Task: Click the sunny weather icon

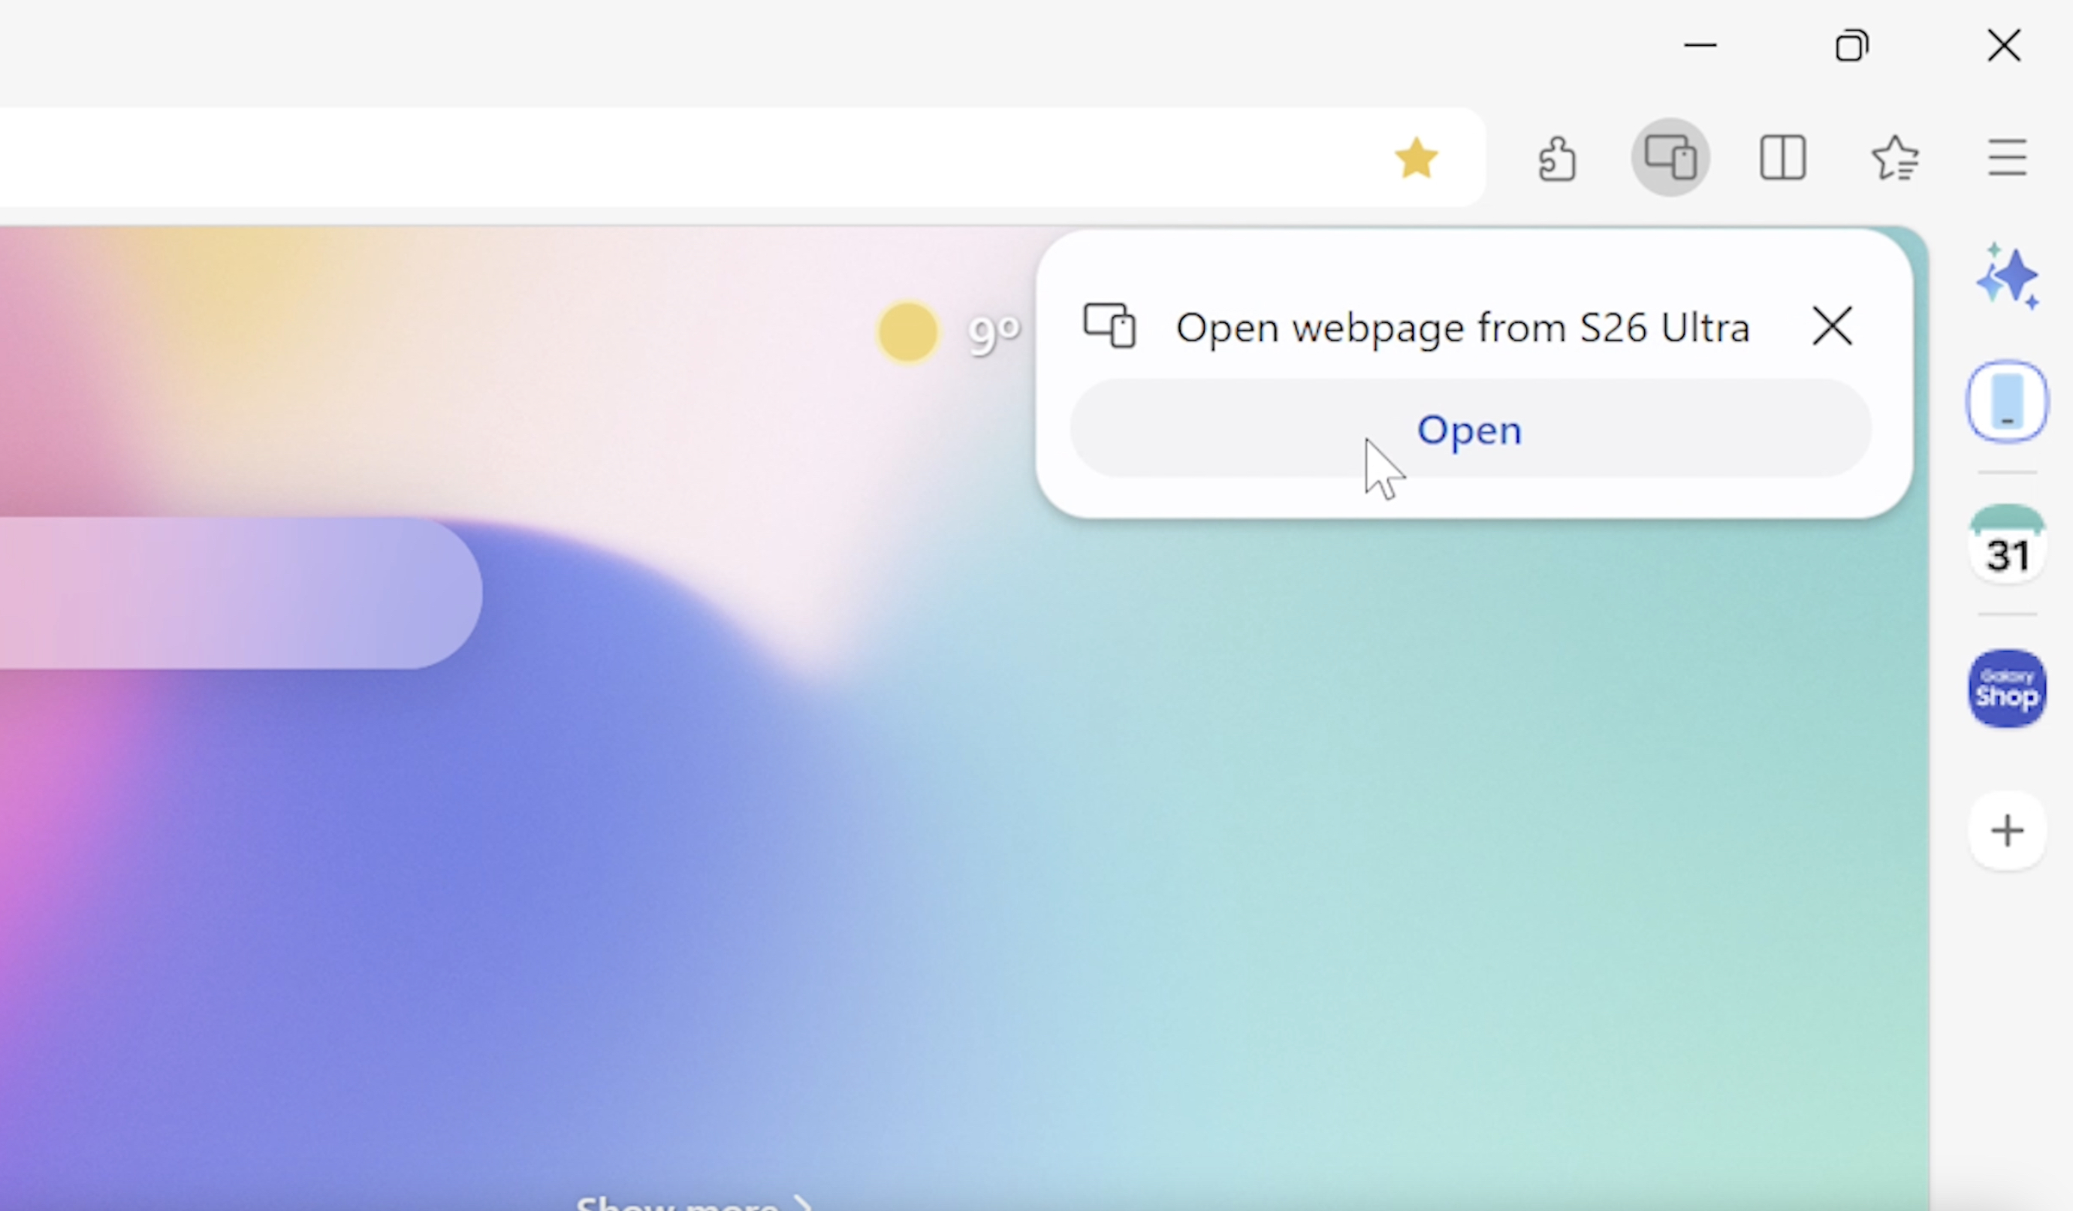Action: click(x=907, y=331)
